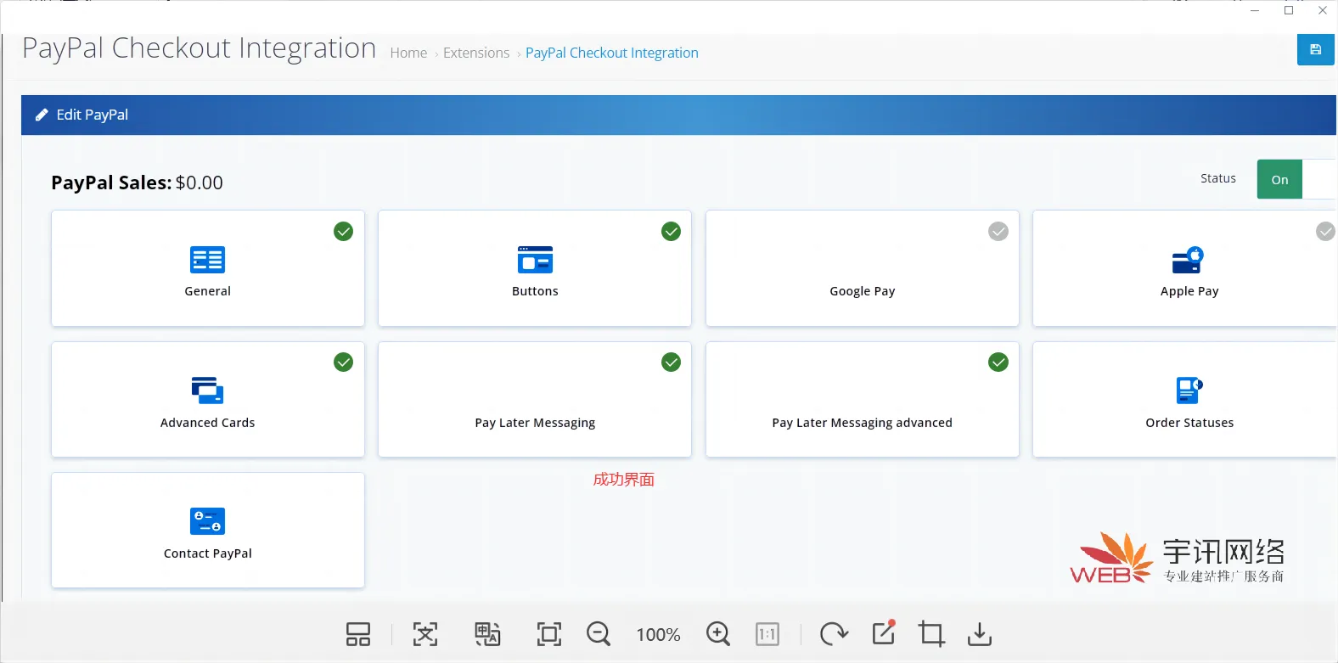Click the rotate clockwise icon
1338x663 pixels.
click(834, 634)
